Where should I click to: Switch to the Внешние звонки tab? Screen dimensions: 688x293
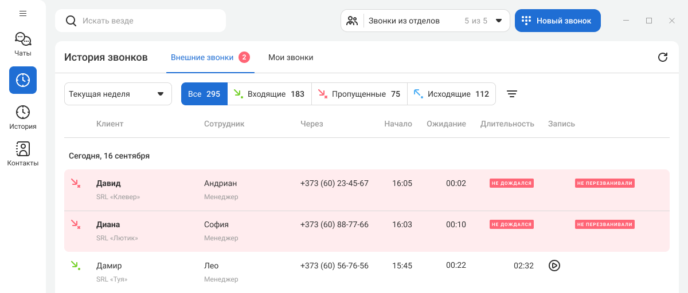pyautogui.click(x=202, y=57)
